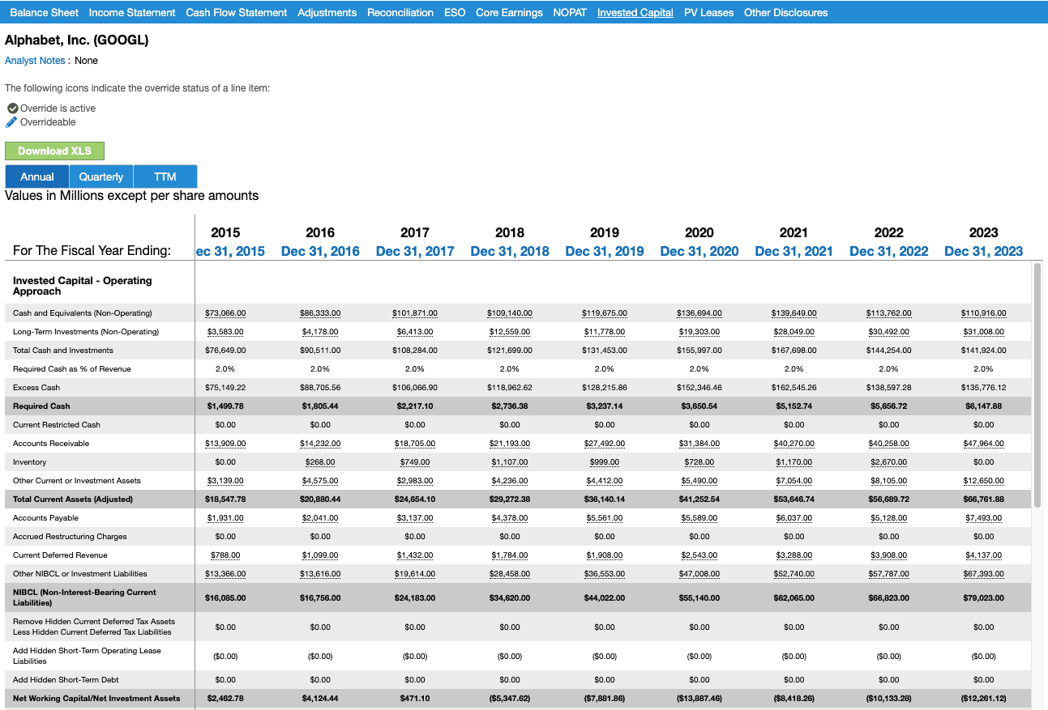Click 2020 Long-Term Investments value $19,303.00
Image resolution: width=1048 pixels, height=710 pixels.
[x=699, y=332]
